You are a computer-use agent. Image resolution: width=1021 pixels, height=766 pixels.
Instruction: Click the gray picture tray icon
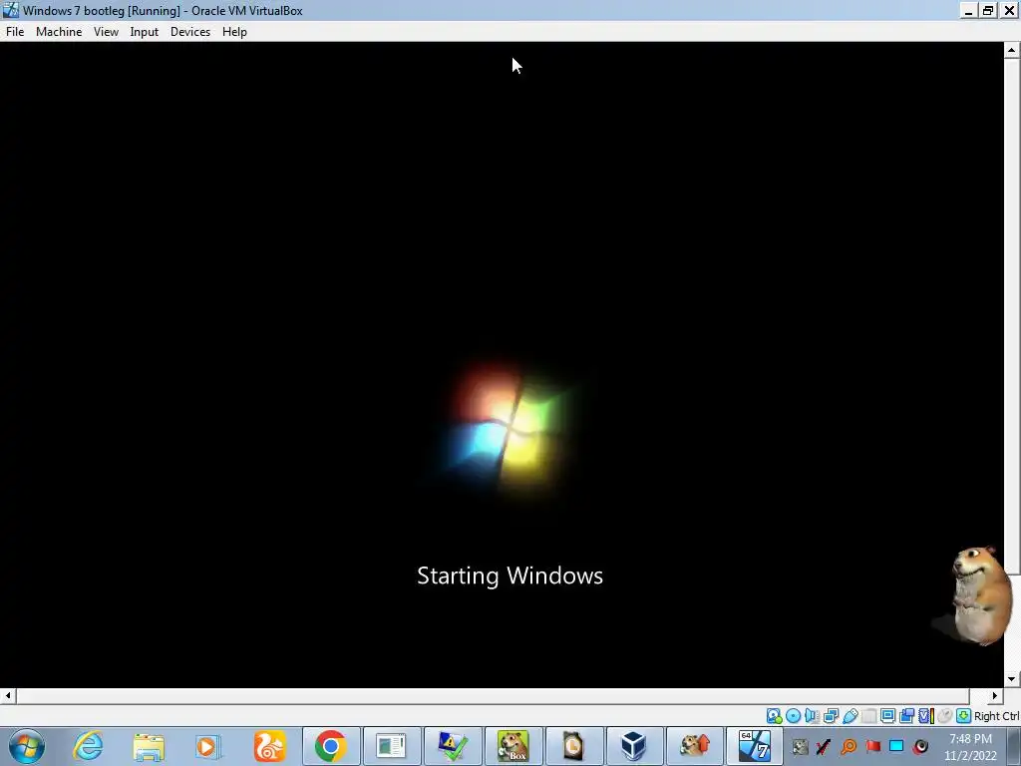pyautogui.click(x=801, y=746)
